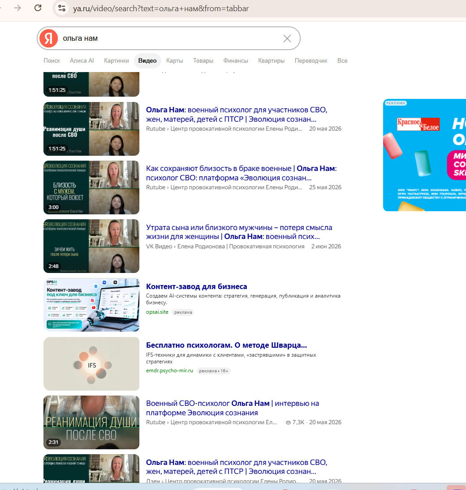
Task: Open site information icon in address bar
Action: (62, 8)
